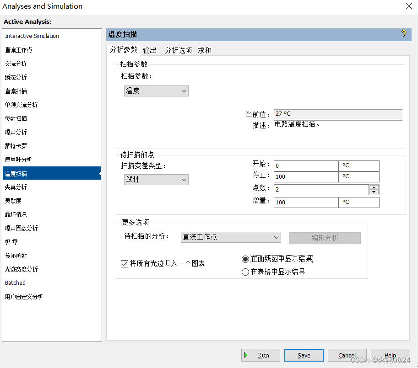Select the Batched analysis entry
Image resolution: width=418 pixels, height=368 pixels.
coord(15,283)
